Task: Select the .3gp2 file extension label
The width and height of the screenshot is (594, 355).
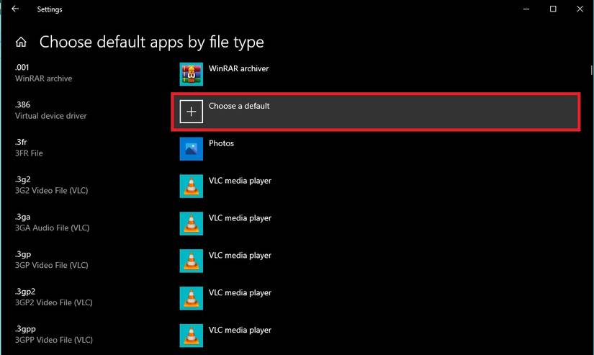Action: tap(25, 292)
